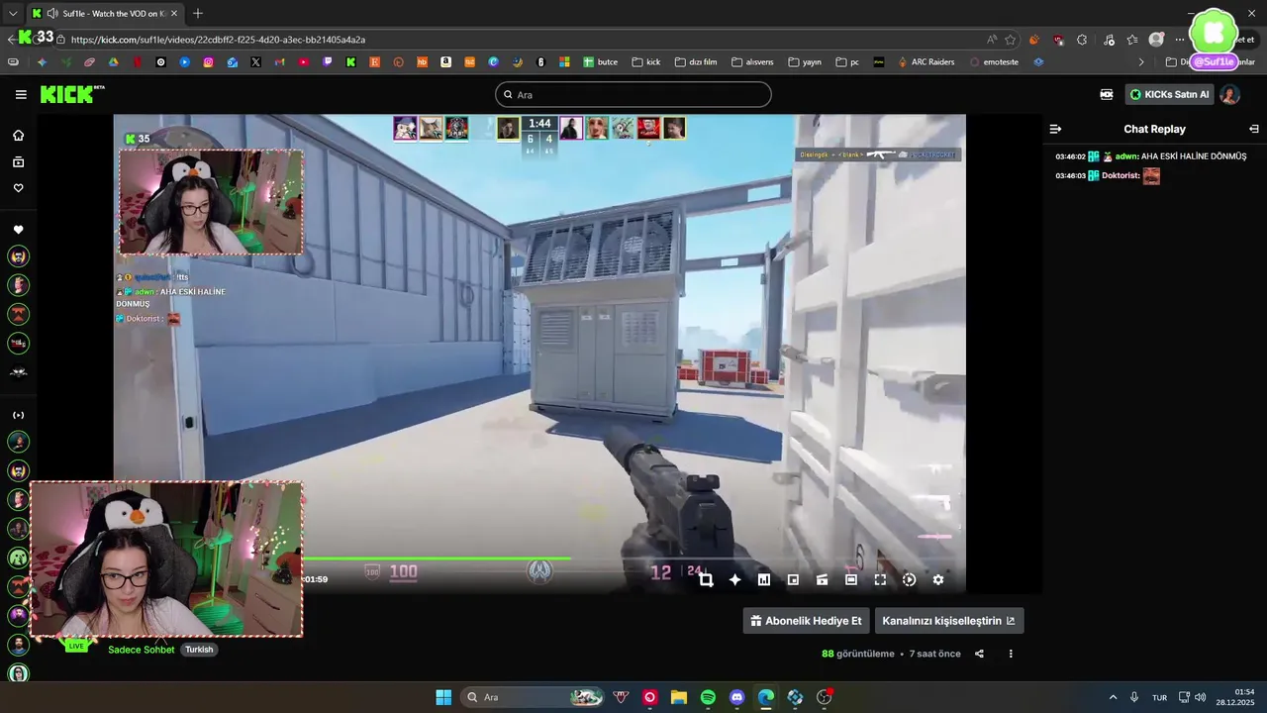
Task: Open the butce bookmark
Action: [x=601, y=61]
